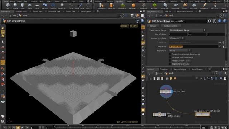The width and height of the screenshot is (229, 129).
Task: Click the end frame field showing 240
Action: pyautogui.click(x=197, y=34)
